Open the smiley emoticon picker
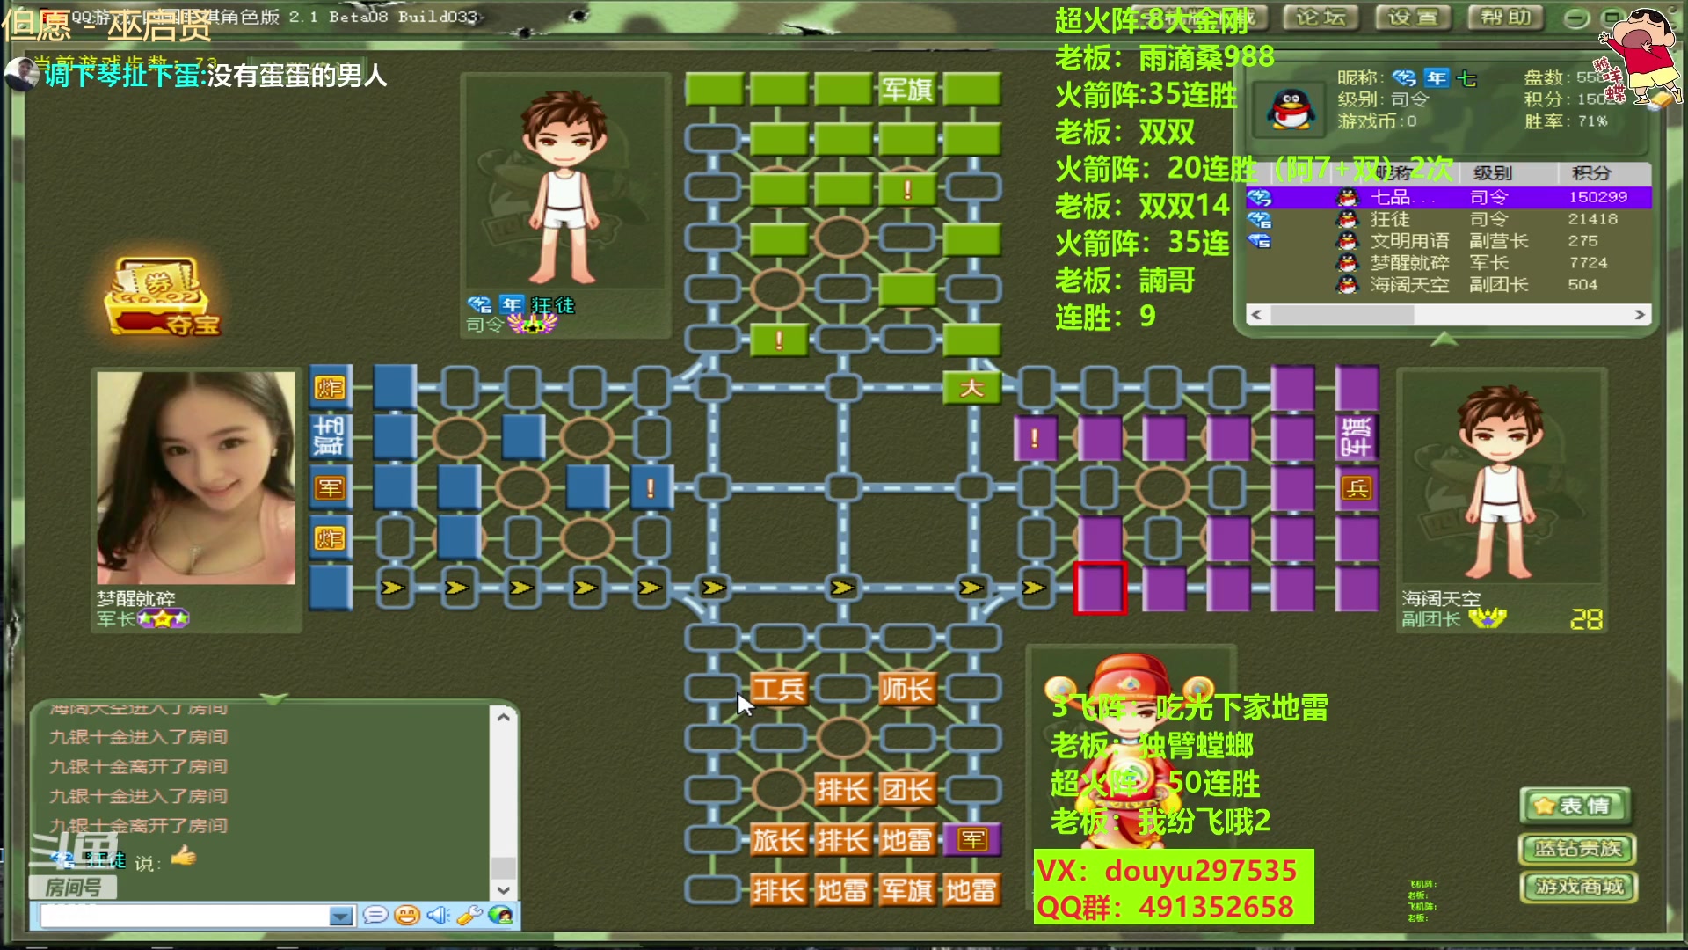The height and width of the screenshot is (950, 1688). pyautogui.click(x=407, y=916)
